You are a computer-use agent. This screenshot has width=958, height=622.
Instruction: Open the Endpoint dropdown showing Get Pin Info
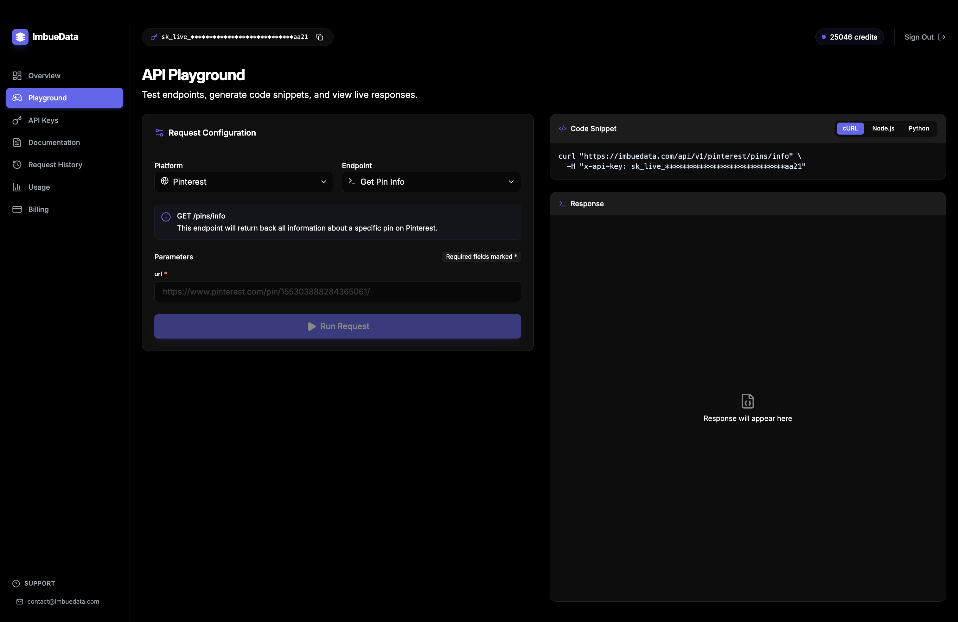tap(431, 181)
